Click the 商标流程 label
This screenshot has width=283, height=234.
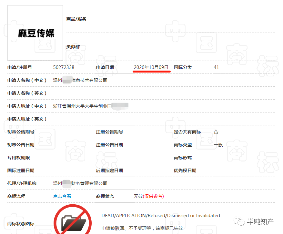tap(16, 196)
